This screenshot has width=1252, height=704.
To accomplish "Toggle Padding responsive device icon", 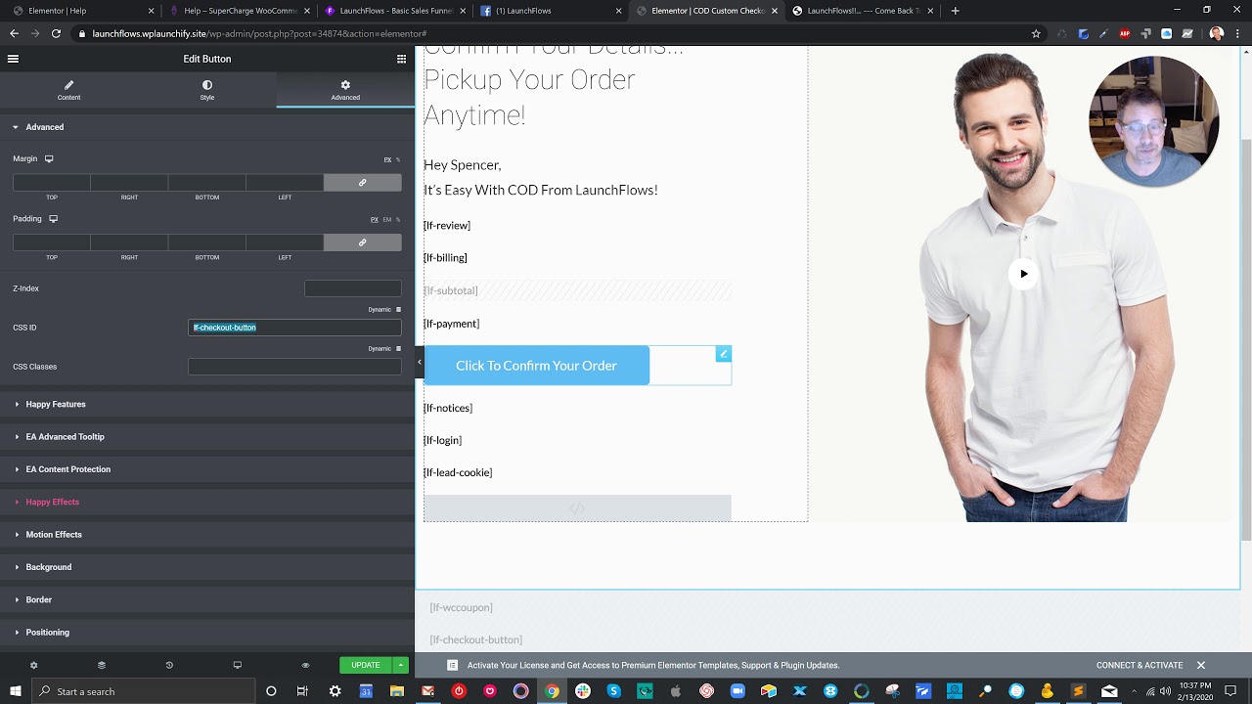I will click(x=54, y=219).
